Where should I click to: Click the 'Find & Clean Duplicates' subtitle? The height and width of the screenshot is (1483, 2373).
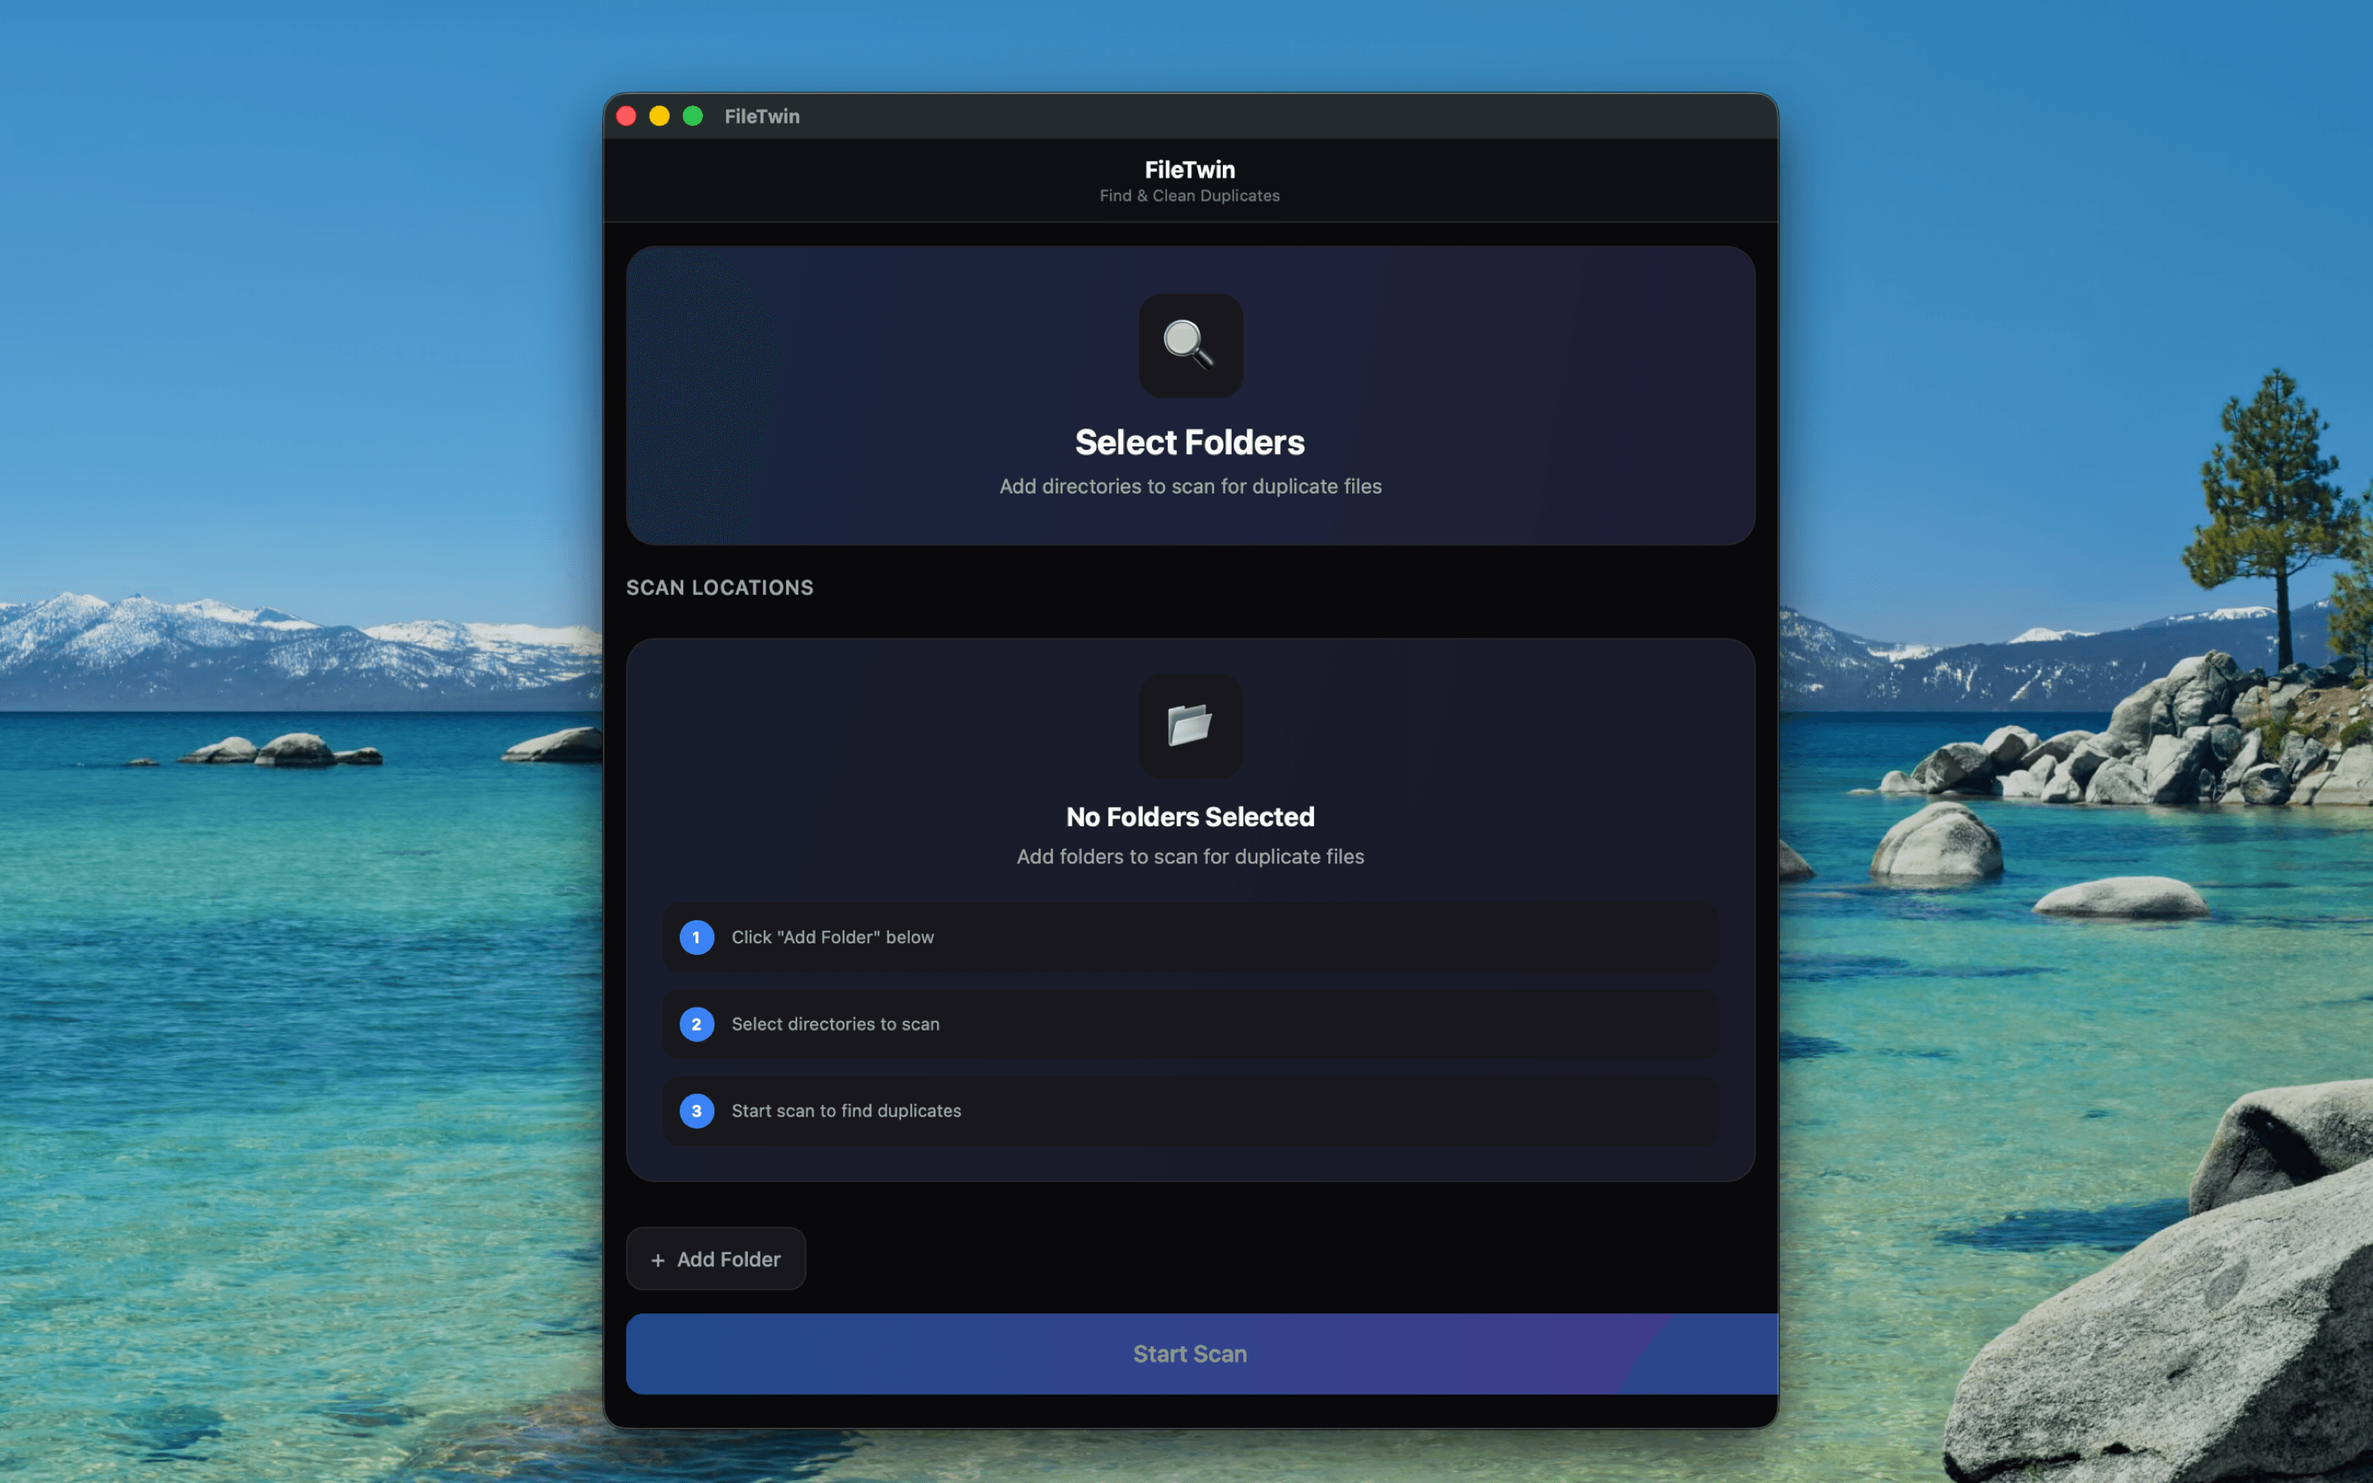1188,195
